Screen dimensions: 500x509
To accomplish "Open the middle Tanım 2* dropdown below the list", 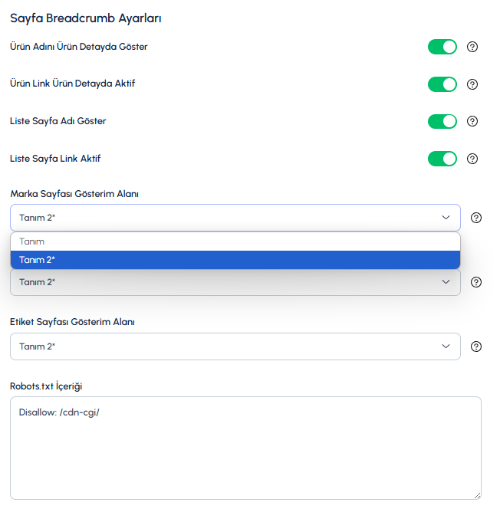I will 235,282.
